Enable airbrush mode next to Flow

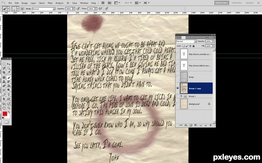coord(100,9)
